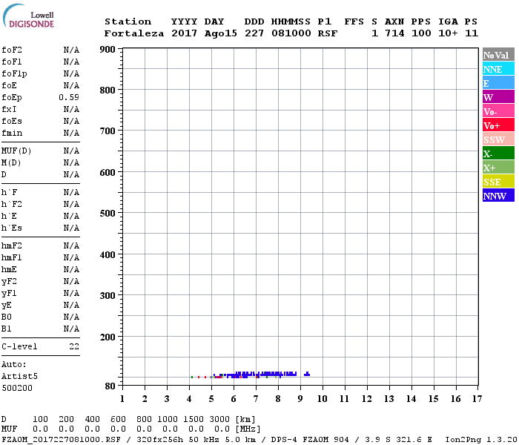Click the fxI parameter label
This screenshot has height=445, width=519.
click(9, 109)
